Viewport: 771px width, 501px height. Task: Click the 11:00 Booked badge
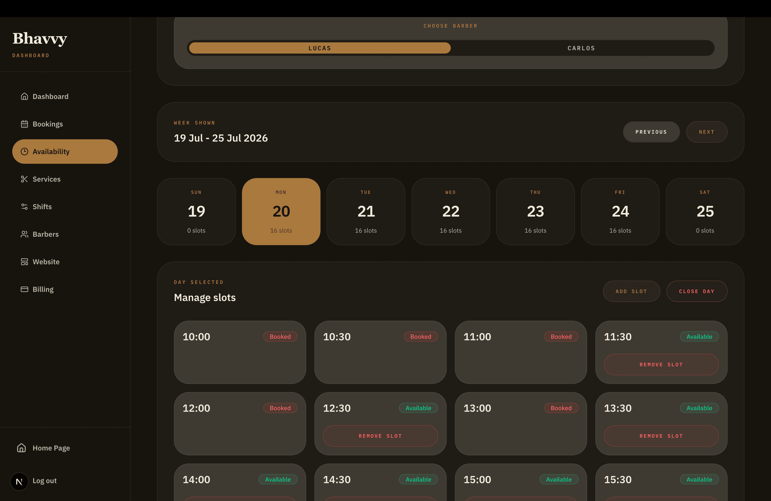pyautogui.click(x=561, y=337)
